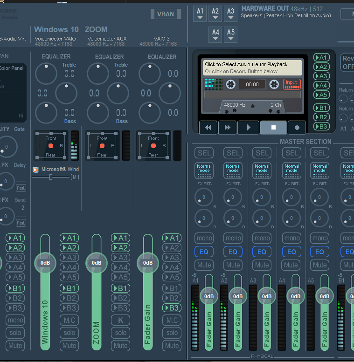Click the cassette Fast Forward button
Screen dimensions: 354x362
227,127
